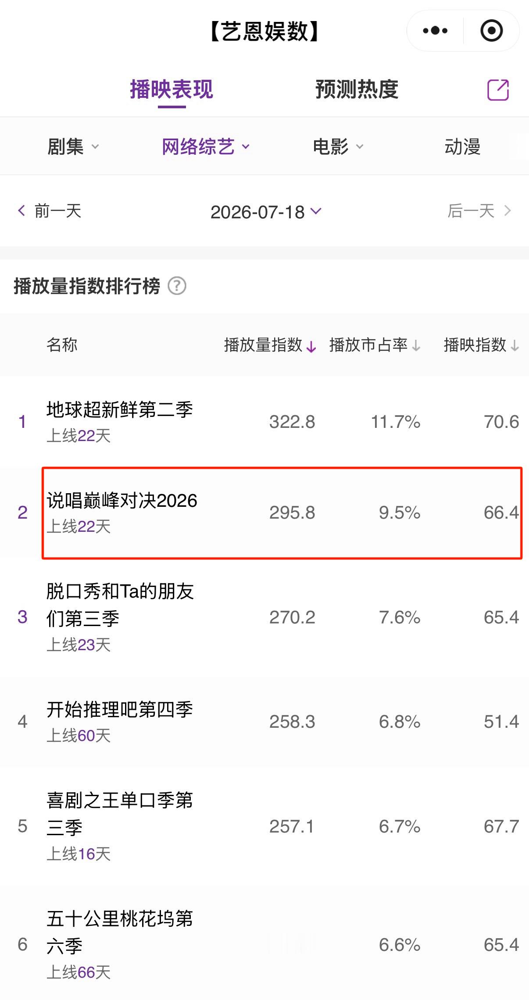Switch to the 预测热度 tab
The height and width of the screenshot is (1000, 529).
357,90
